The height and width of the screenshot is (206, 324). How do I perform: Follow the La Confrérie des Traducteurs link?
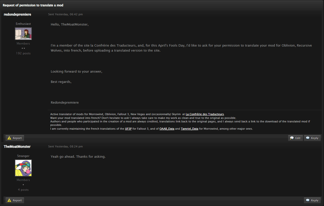205,114
